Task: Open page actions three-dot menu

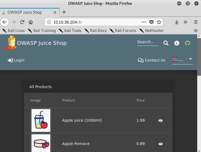Action: (x=144, y=22)
